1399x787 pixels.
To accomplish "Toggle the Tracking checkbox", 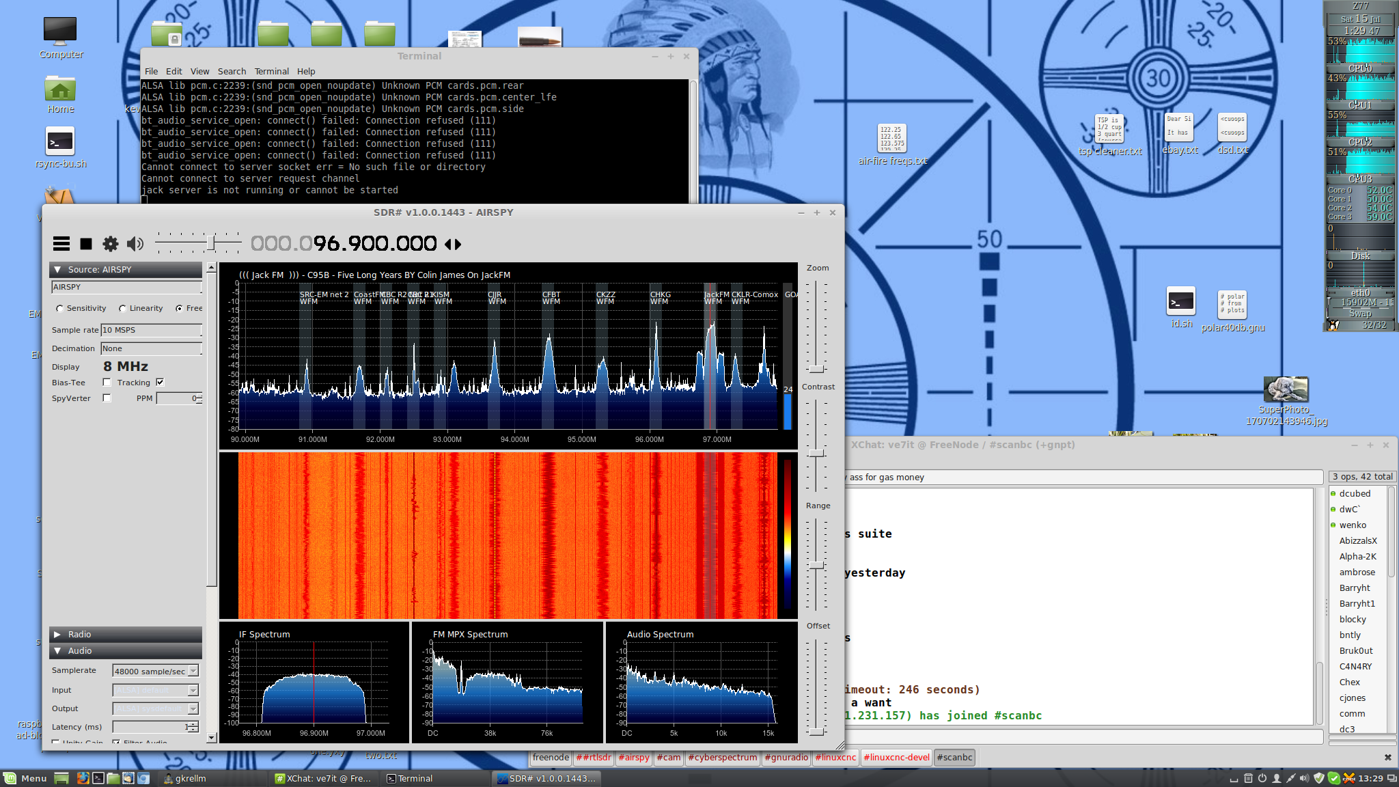I will (160, 383).
